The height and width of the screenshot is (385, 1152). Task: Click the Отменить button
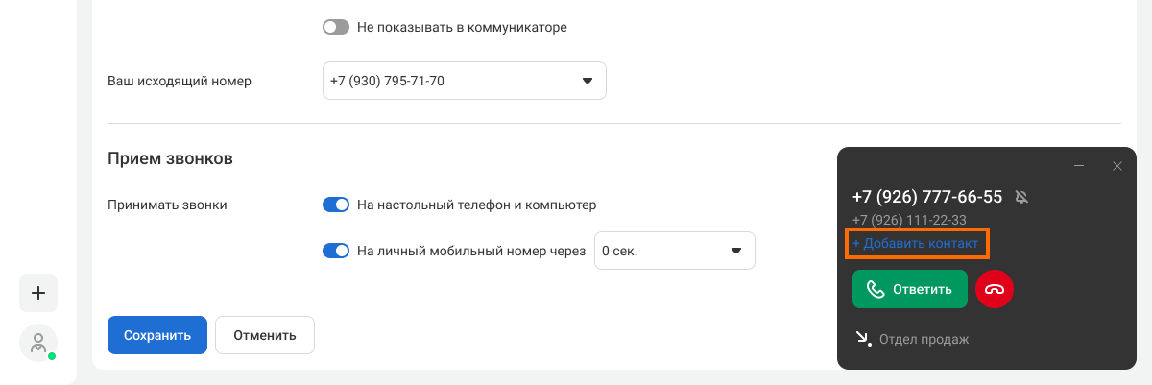(265, 335)
